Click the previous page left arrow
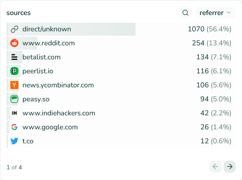 pos(216,167)
